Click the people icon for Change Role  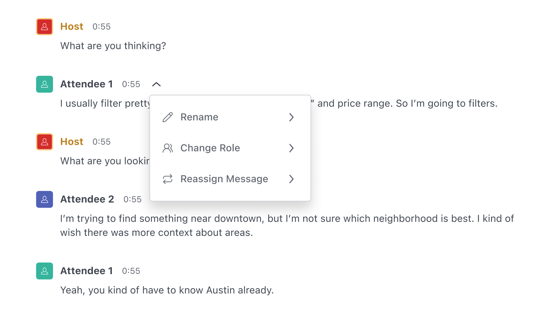(x=168, y=148)
